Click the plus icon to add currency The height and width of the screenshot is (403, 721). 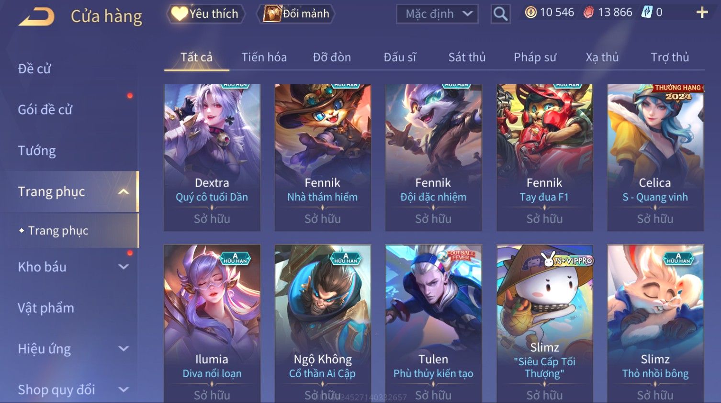pyautogui.click(x=702, y=12)
